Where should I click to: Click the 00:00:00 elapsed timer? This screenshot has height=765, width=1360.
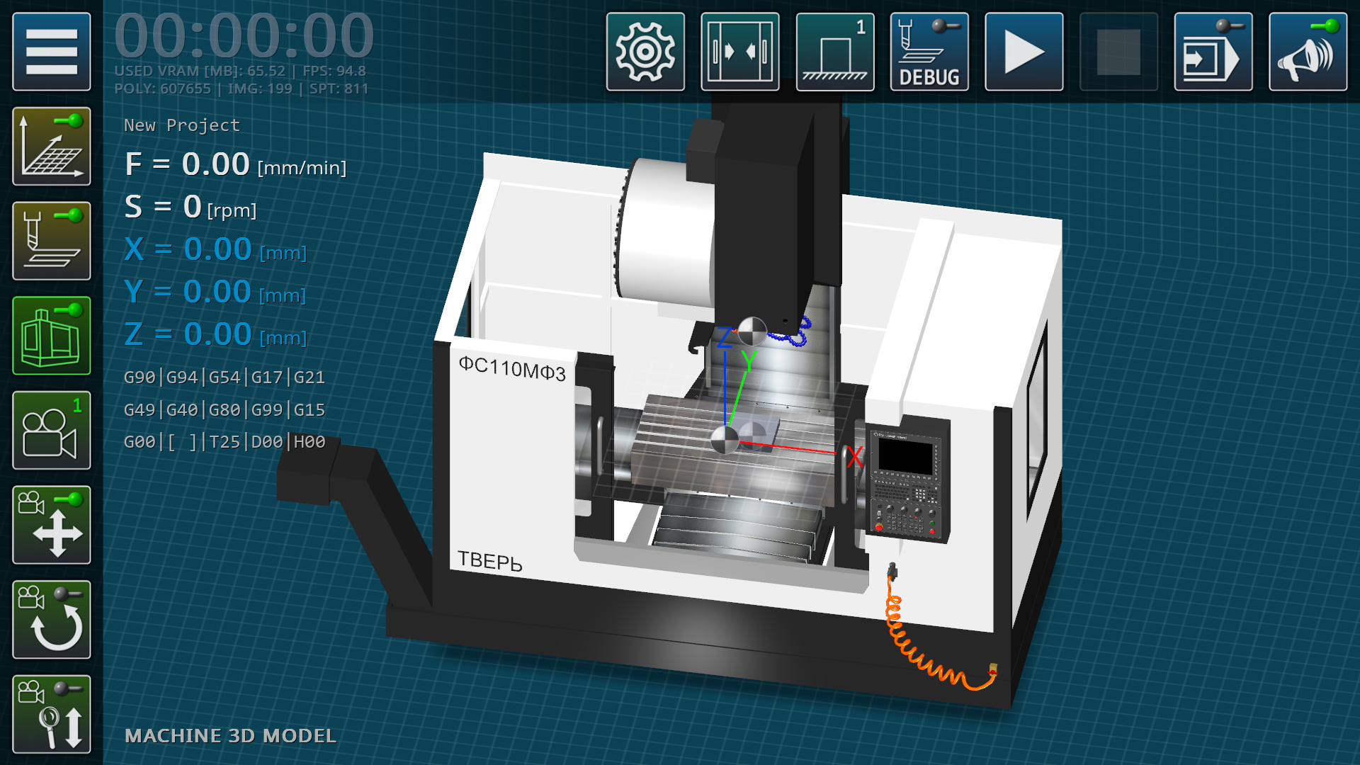244,34
